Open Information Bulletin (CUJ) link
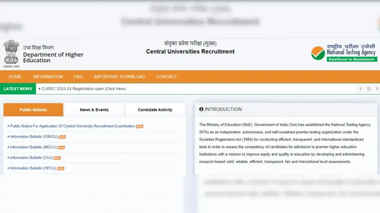This screenshot has height=213, width=380. point(31,158)
